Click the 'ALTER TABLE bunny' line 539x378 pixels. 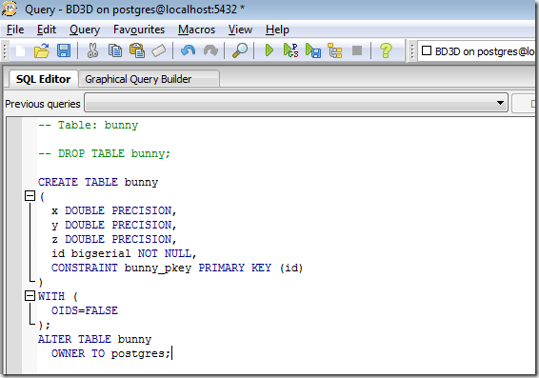(x=94, y=339)
